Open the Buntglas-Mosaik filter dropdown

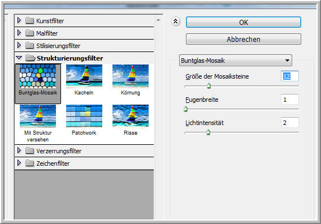coord(236,61)
